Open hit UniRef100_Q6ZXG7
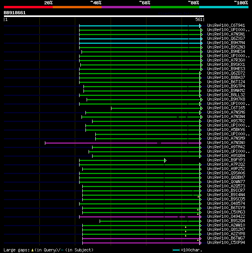Image resolution: width=252 pixels, height=253 pixels. [226, 39]
